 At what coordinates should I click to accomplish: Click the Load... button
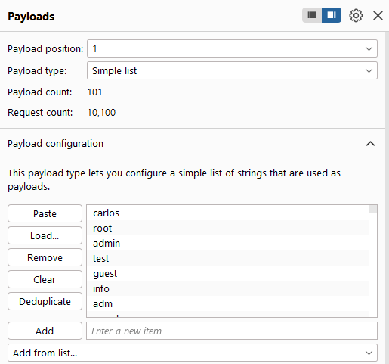tap(45, 235)
